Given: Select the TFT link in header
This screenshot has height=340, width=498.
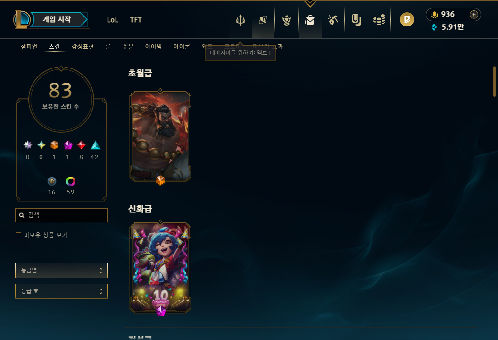Looking at the screenshot, I should (136, 20).
